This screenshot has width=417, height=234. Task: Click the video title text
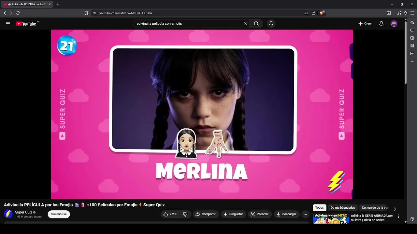[x=84, y=205]
